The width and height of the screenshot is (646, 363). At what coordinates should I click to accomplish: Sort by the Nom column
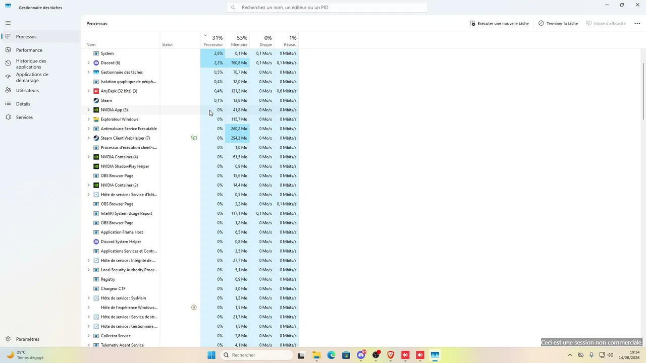click(121, 41)
